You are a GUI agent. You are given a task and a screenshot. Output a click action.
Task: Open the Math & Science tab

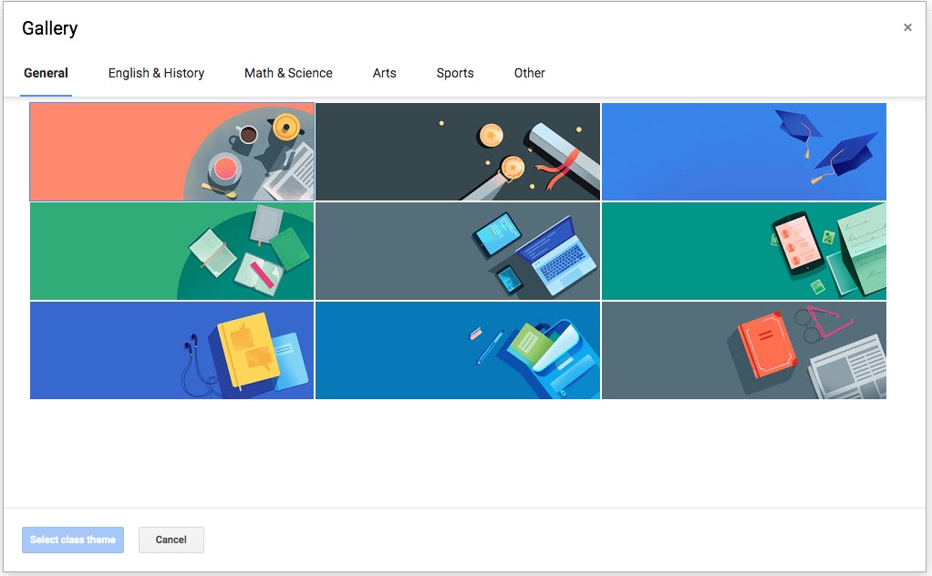tap(288, 73)
